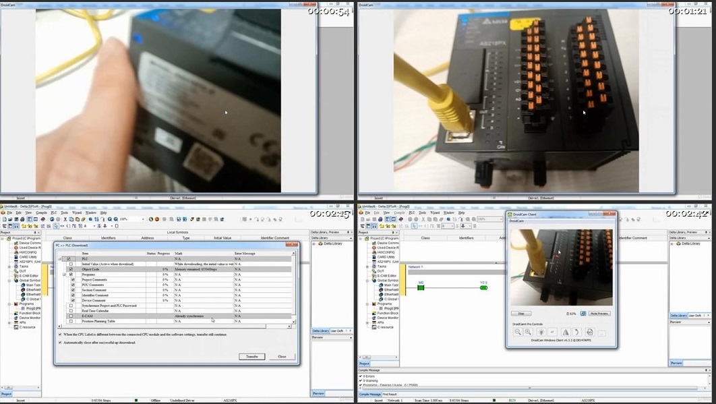The image size is (716, 404).
Task: Click Network 1 label in ladder editor
Action: (x=415, y=267)
